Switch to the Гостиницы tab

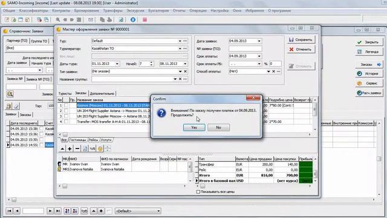click(x=77, y=140)
